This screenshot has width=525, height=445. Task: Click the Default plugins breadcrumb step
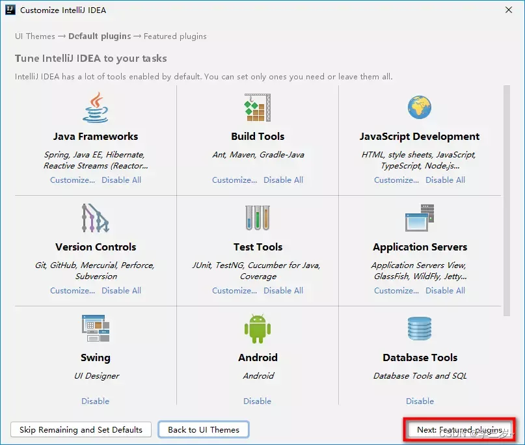(100, 36)
